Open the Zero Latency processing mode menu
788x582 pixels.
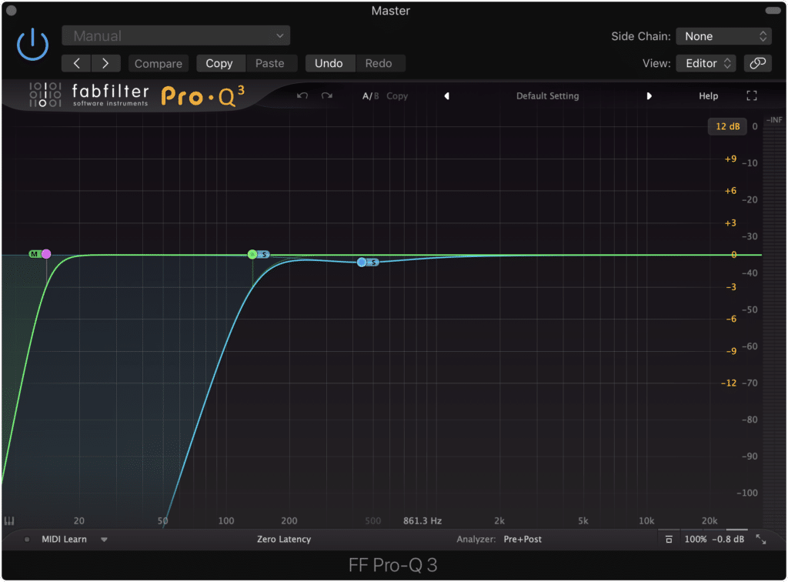(284, 540)
